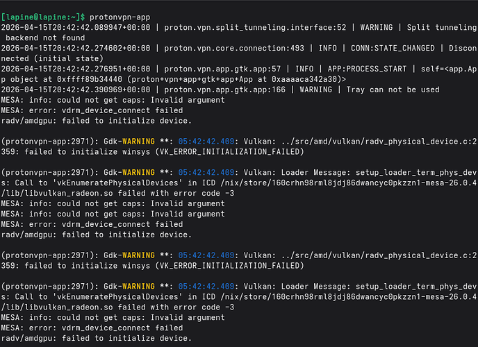Image resolution: width=478 pixels, height=347 pixels.
Task: Select memory address 0xffff89b34440
Action: coord(90,79)
